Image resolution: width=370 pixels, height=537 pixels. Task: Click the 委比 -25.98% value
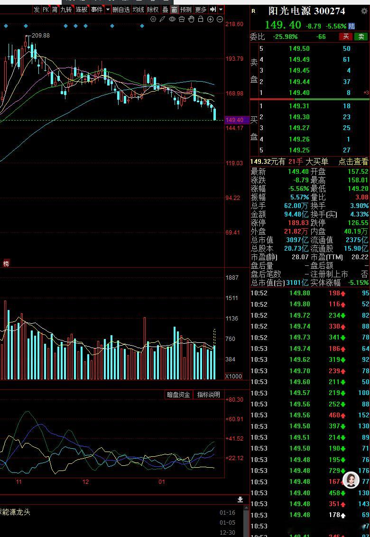point(285,37)
